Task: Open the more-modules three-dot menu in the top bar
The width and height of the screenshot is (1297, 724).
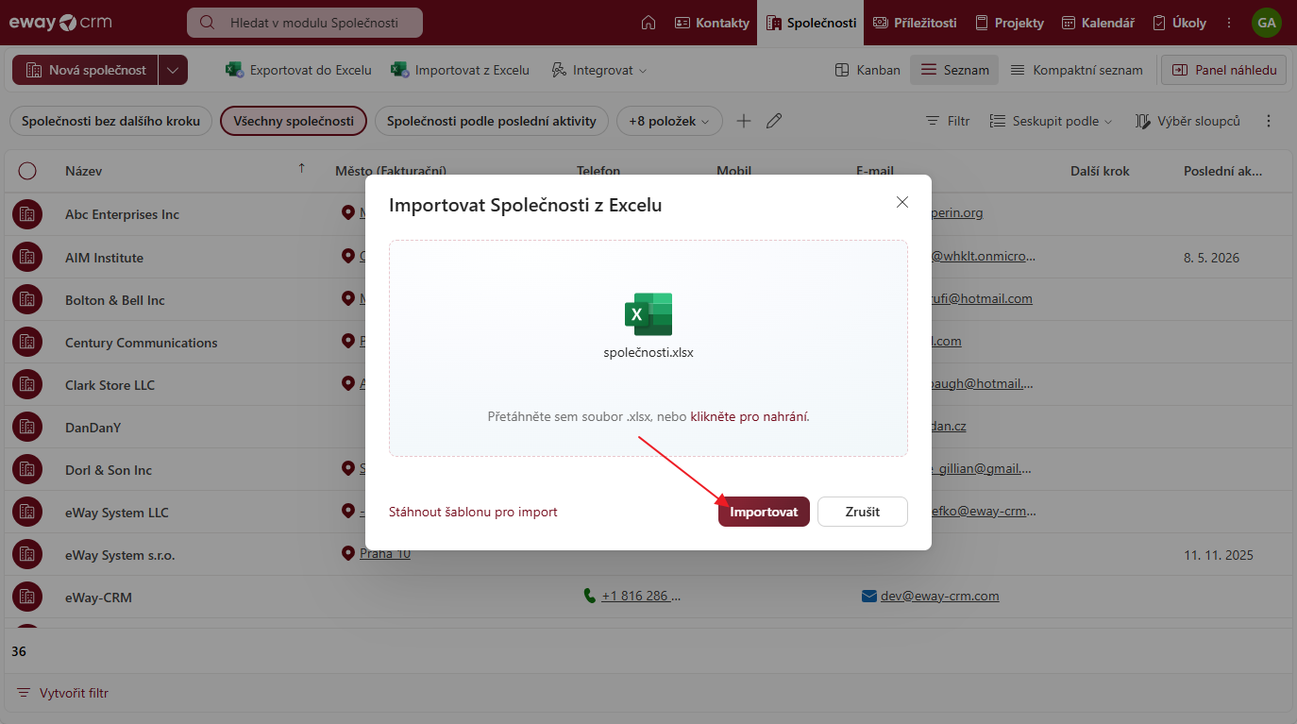Action: [1228, 23]
